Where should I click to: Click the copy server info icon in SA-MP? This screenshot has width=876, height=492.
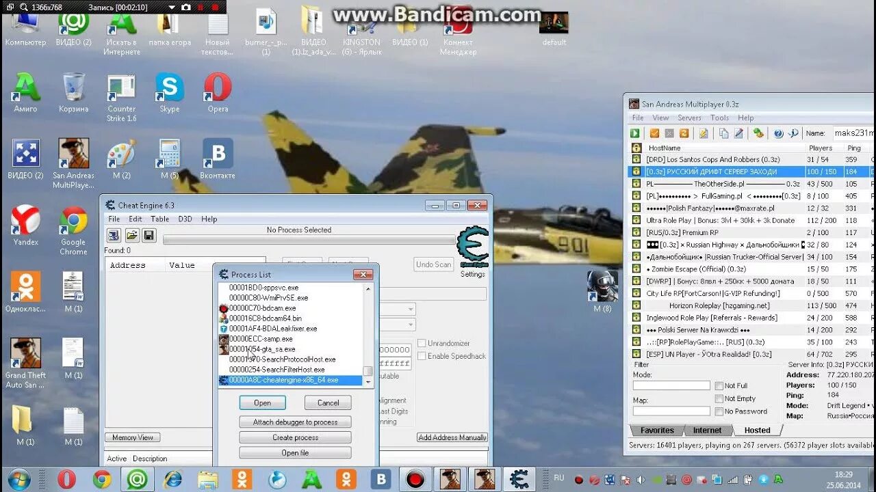(724, 133)
